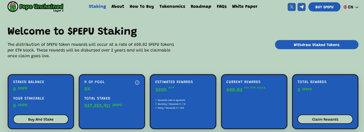The width and height of the screenshot is (364, 132).
Task: Click the ESTIMATED REWARDS label
Action: [174, 82]
